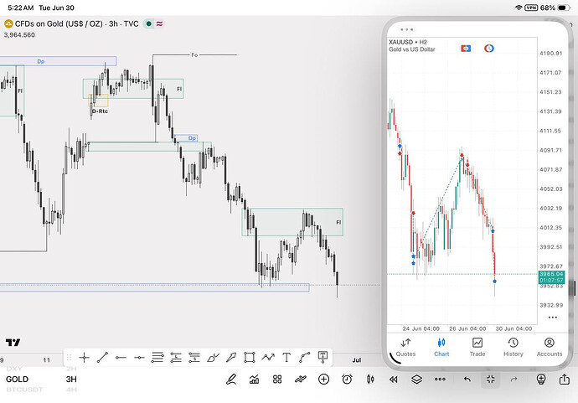The image size is (578, 403).
Task: Open the Accounts tab
Action: point(550,348)
